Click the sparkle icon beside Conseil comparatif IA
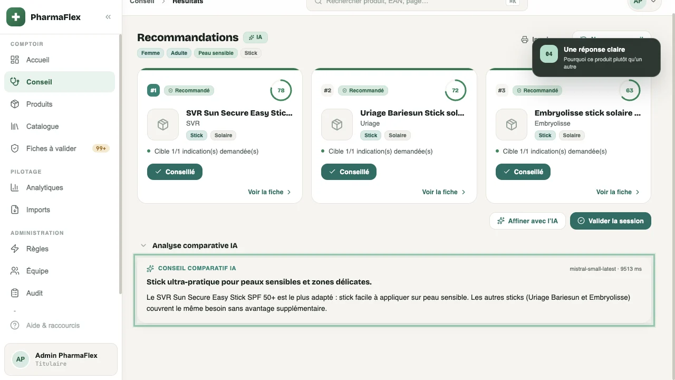675x380 pixels. point(150,268)
